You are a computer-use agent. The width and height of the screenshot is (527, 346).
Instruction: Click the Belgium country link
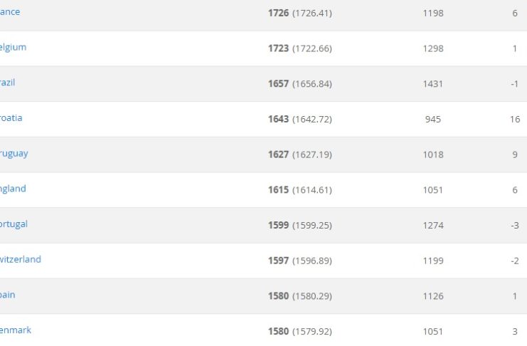click(x=13, y=47)
